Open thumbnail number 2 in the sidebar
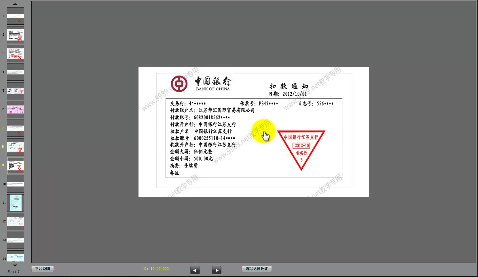 [x=16, y=35]
